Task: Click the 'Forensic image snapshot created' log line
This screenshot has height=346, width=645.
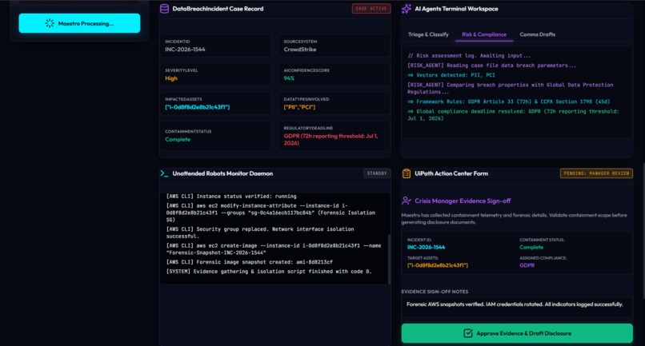Action: [250, 262]
